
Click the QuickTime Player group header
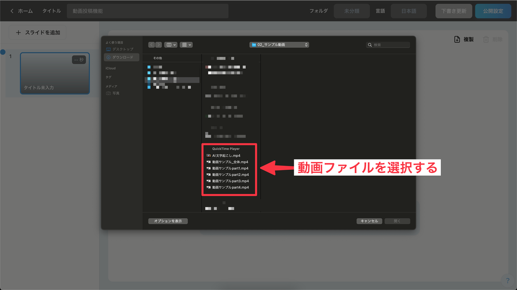(226, 149)
